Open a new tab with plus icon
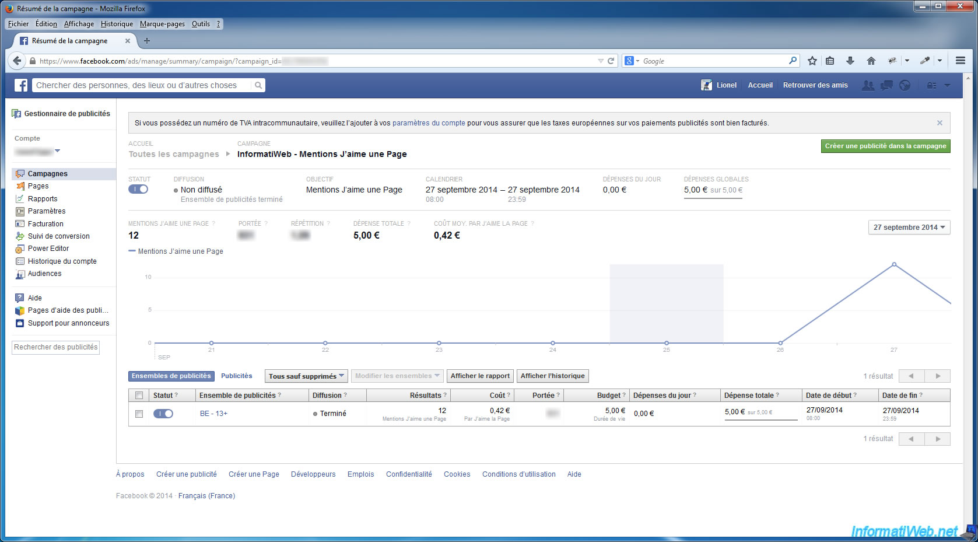The width and height of the screenshot is (978, 542). (x=147, y=41)
